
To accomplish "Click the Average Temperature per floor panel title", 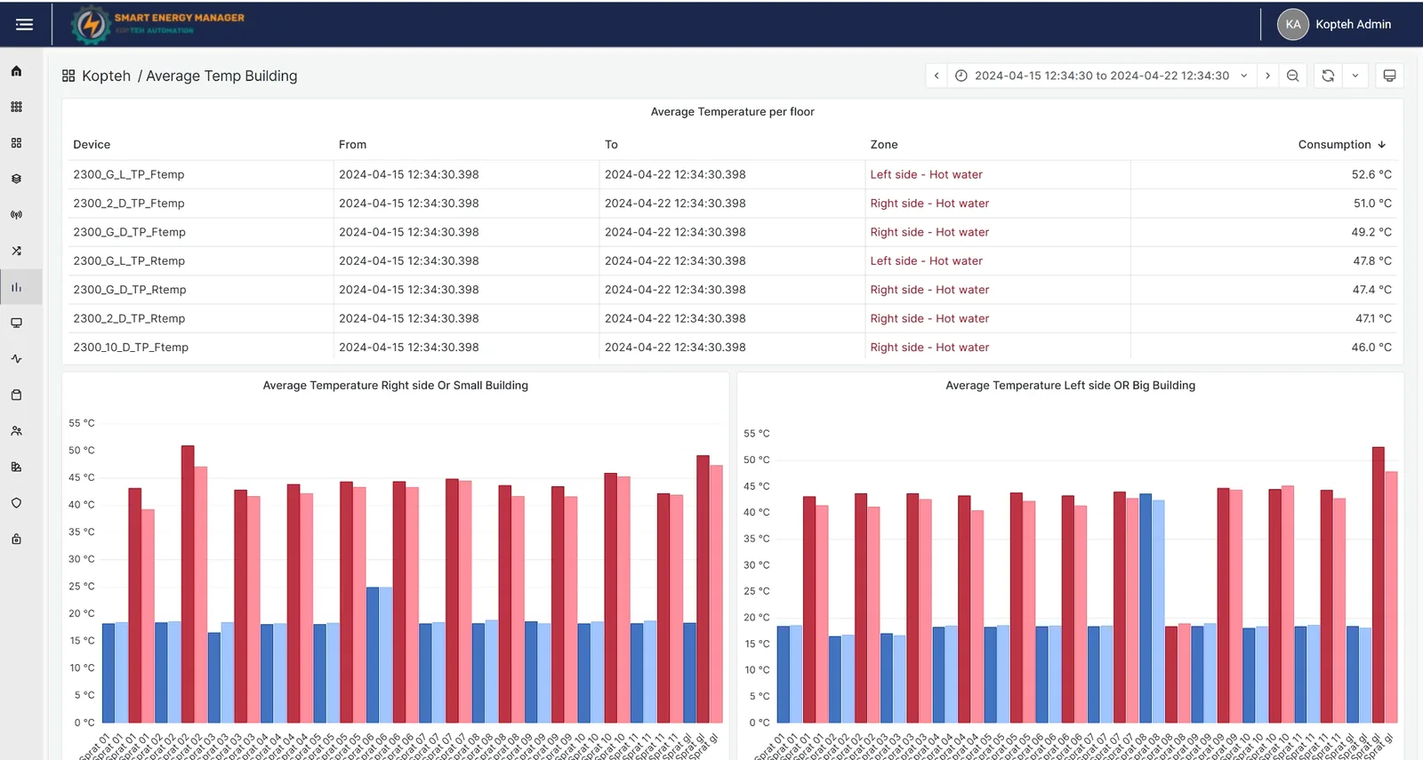I will coord(732,112).
